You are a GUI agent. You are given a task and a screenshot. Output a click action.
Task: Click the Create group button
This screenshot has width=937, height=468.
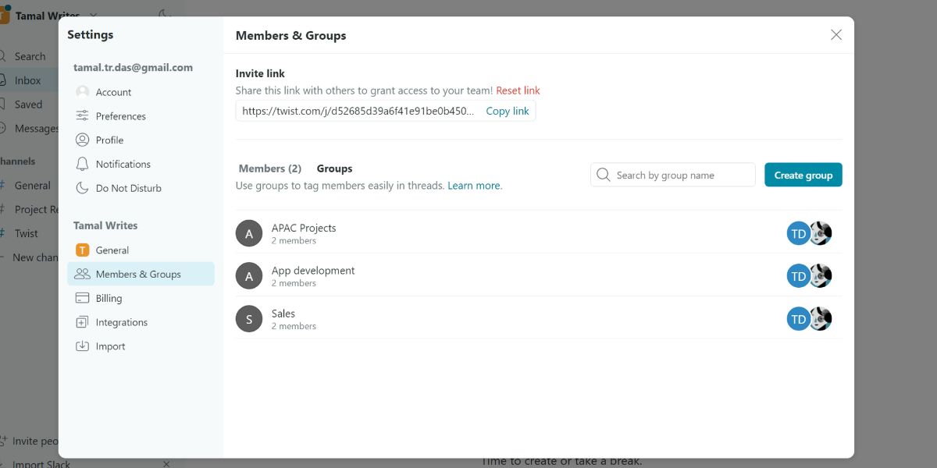click(803, 175)
